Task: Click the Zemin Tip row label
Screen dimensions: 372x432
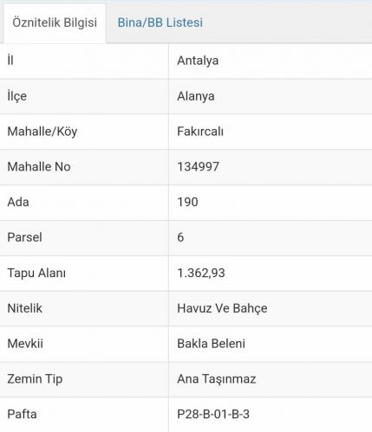Action: tap(35, 379)
